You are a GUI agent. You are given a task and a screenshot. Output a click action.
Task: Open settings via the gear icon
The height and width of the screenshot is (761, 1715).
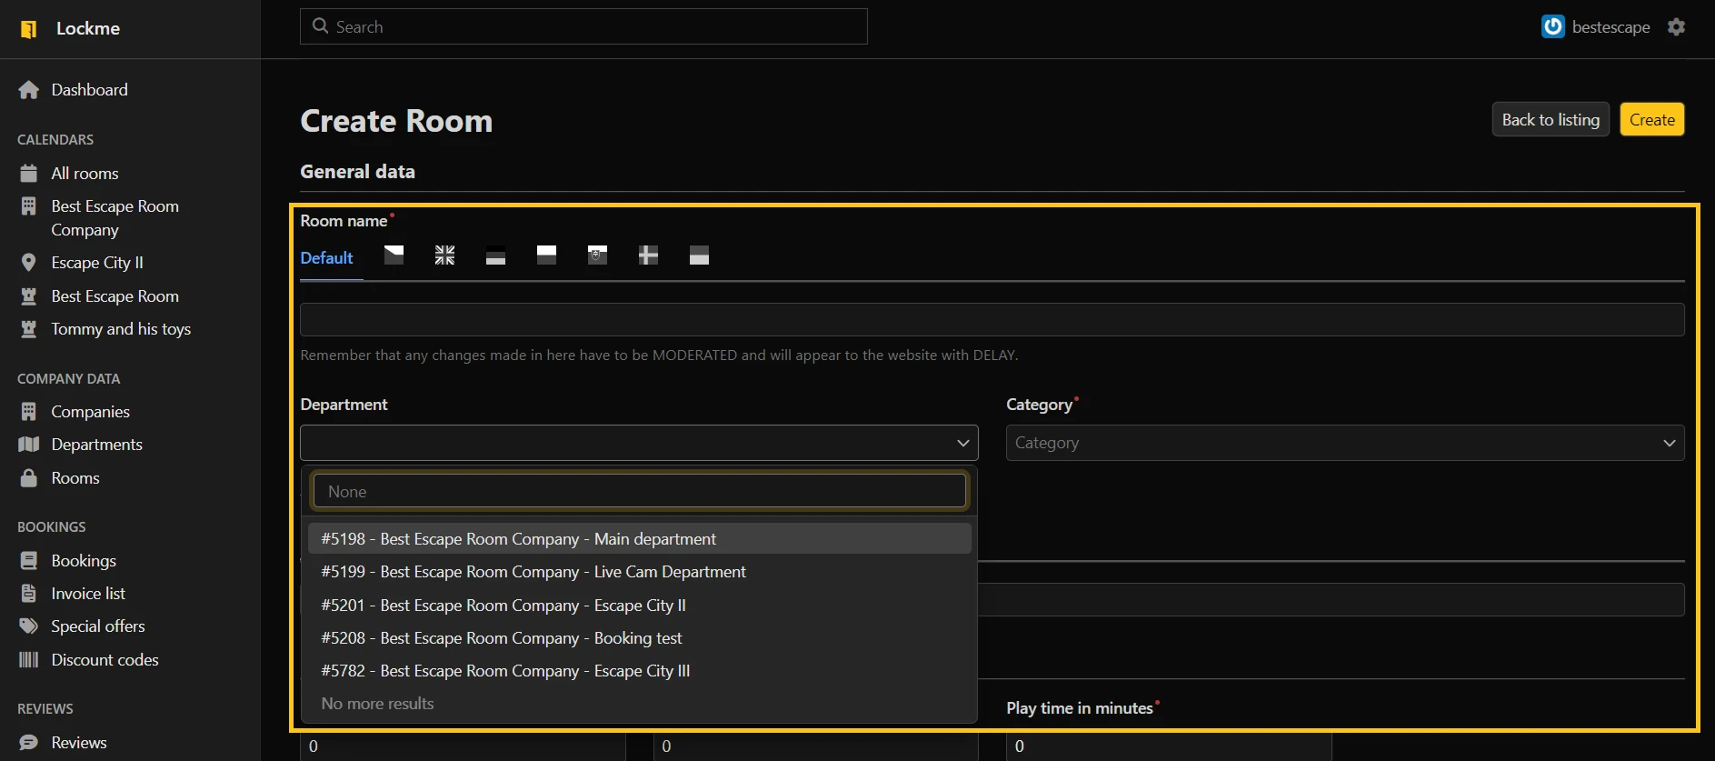pyautogui.click(x=1676, y=27)
